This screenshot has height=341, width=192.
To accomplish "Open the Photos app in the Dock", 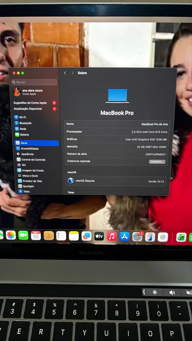I will coord(11,235).
